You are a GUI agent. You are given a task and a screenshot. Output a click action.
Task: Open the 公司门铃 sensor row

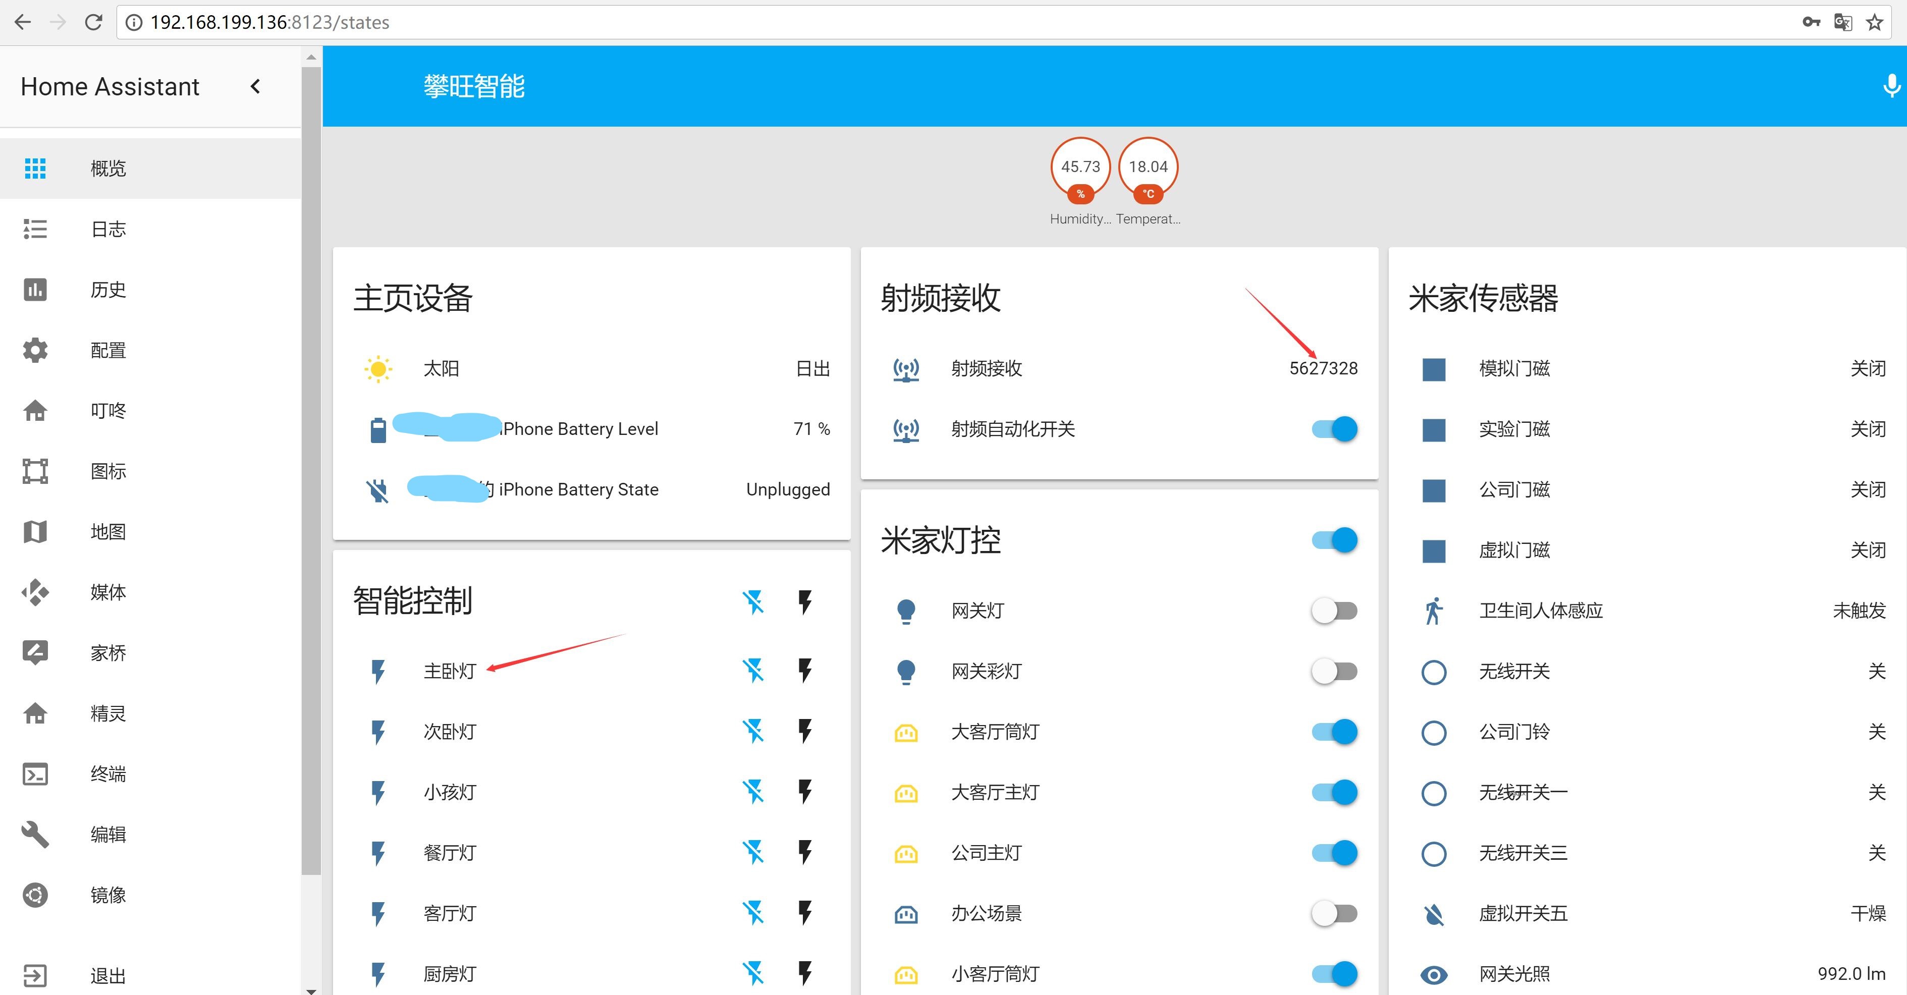(x=1647, y=732)
